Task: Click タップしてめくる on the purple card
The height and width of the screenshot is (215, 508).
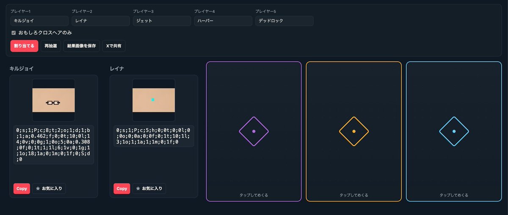Action: click(x=254, y=195)
